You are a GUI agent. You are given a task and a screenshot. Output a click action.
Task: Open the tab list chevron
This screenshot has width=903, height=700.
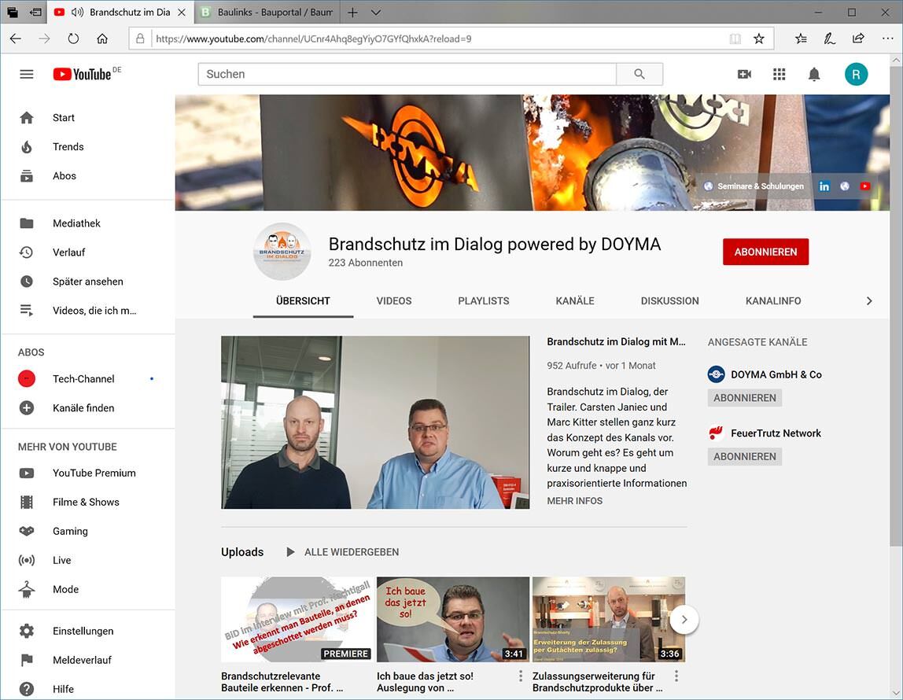tap(375, 12)
